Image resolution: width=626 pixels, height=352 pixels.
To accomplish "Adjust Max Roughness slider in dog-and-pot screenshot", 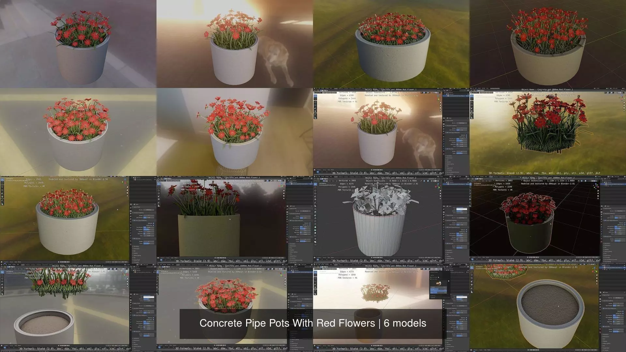I will click(462, 141).
